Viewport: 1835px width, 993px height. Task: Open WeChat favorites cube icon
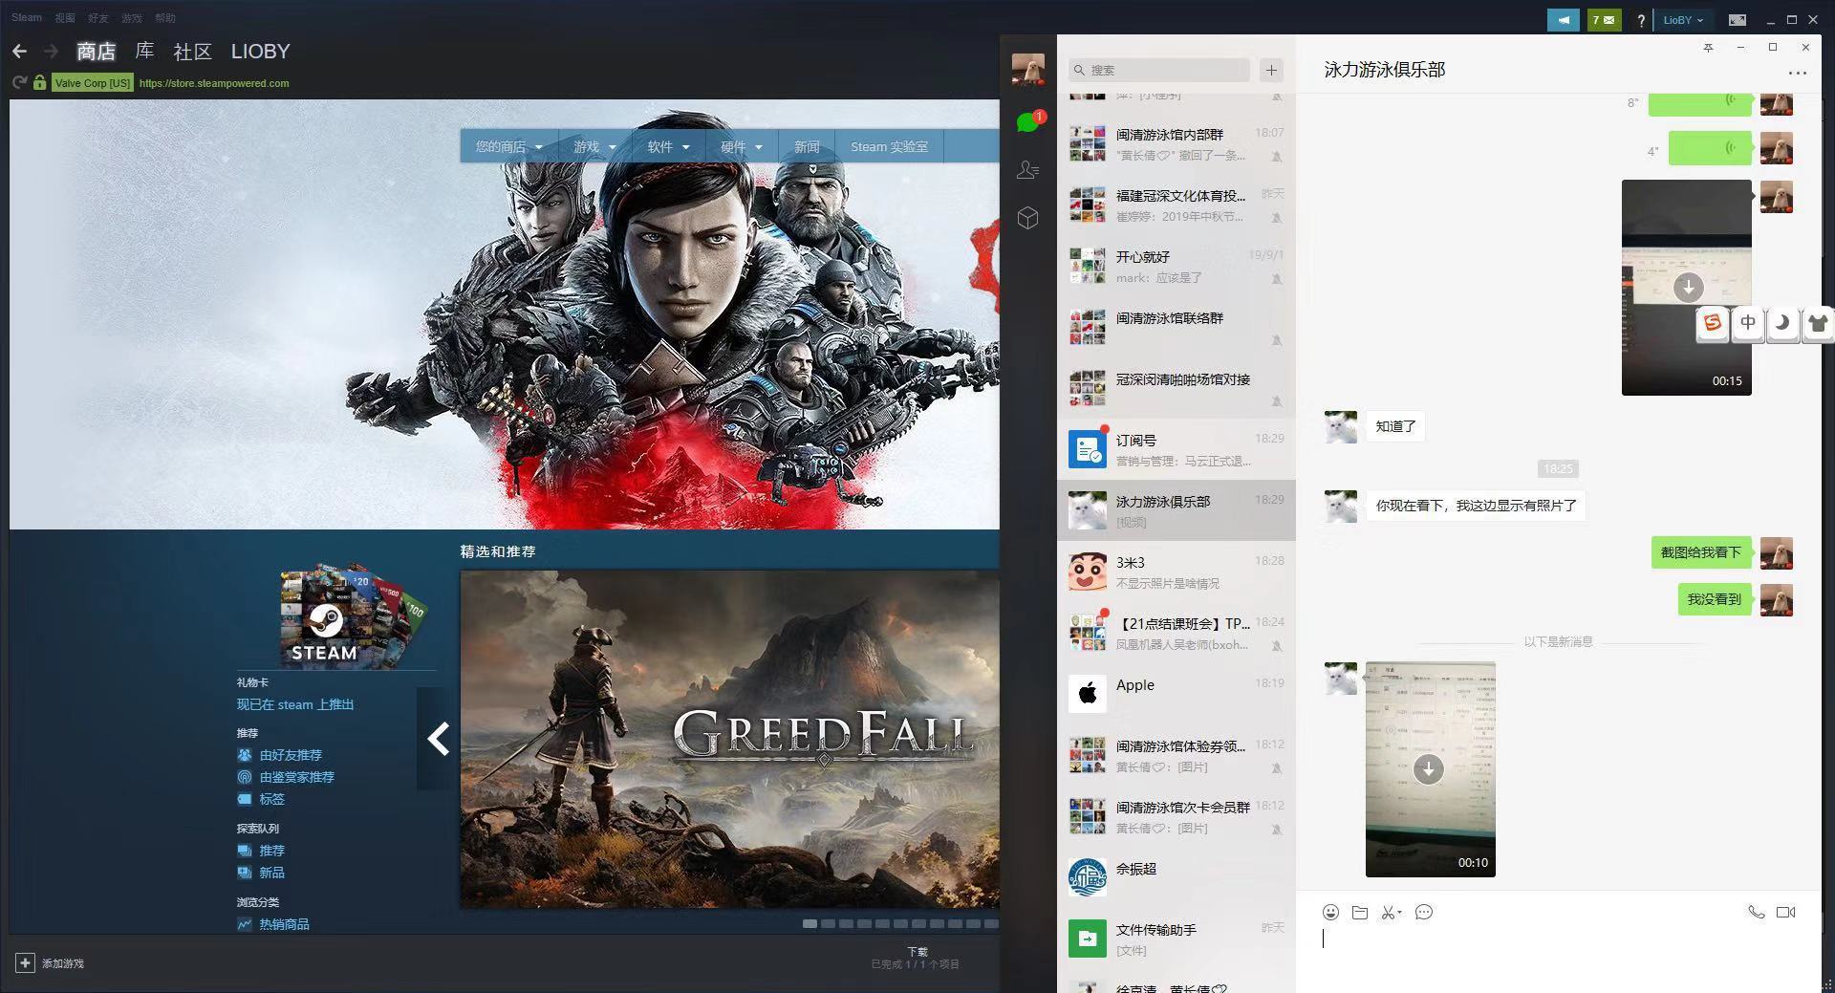coord(1028,218)
